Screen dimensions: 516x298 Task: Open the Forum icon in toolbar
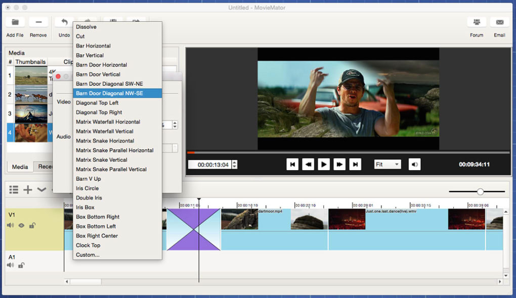click(477, 22)
